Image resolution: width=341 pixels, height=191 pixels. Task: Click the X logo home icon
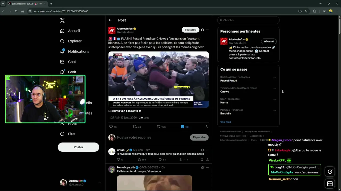(x=62, y=20)
